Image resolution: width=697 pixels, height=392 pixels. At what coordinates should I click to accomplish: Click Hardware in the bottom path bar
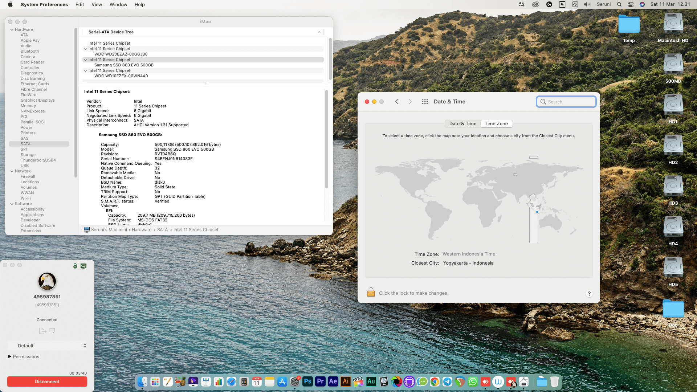pyautogui.click(x=142, y=230)
